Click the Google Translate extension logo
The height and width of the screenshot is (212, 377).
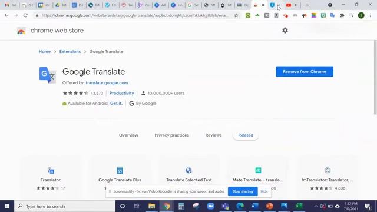coord(48,75)
